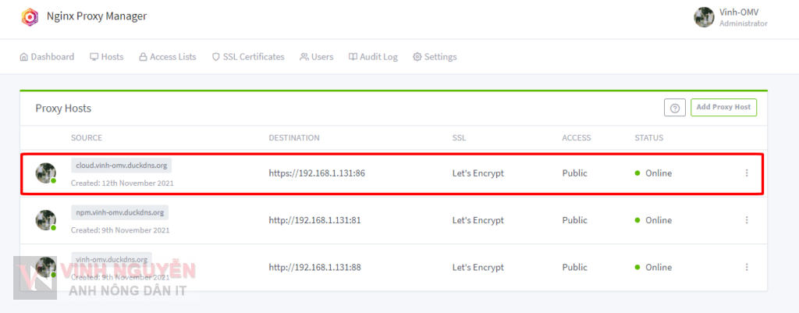The image size is (799, 313).
Task: Click Online status of the cloud host
Action: point(653,173)
